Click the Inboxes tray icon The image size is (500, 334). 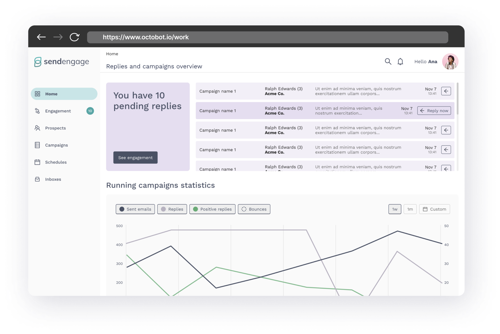coord(37,179)
